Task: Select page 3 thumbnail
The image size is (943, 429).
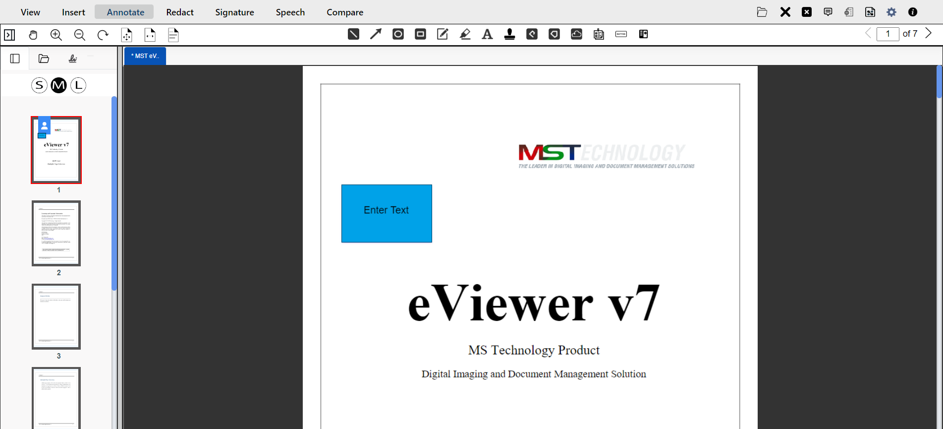Action: pyautogui.click(x=56, y=316)
